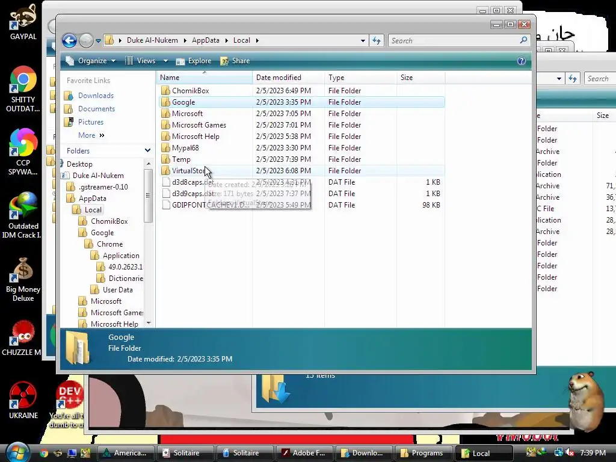The height and width of the screenshot is (462, 616).
Task: Select User Data in the folder tree
Action: [x=117, y=289]
